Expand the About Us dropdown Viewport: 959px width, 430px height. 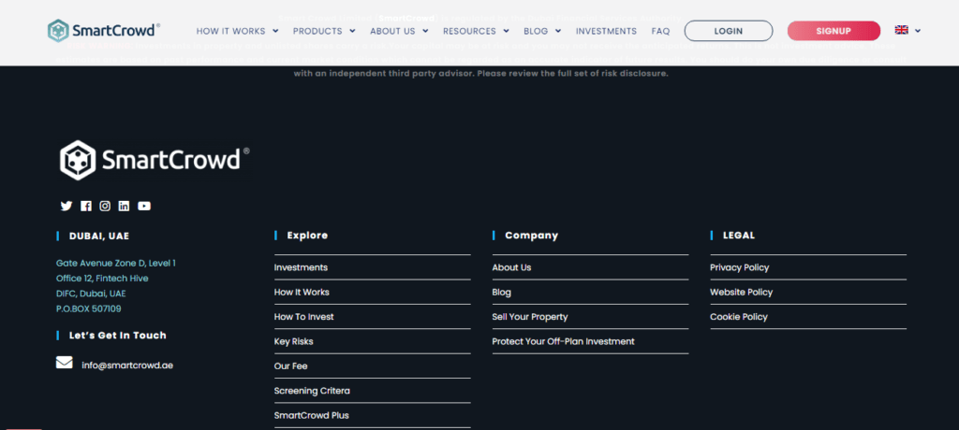pyautogui.click(x=399, y=31)
